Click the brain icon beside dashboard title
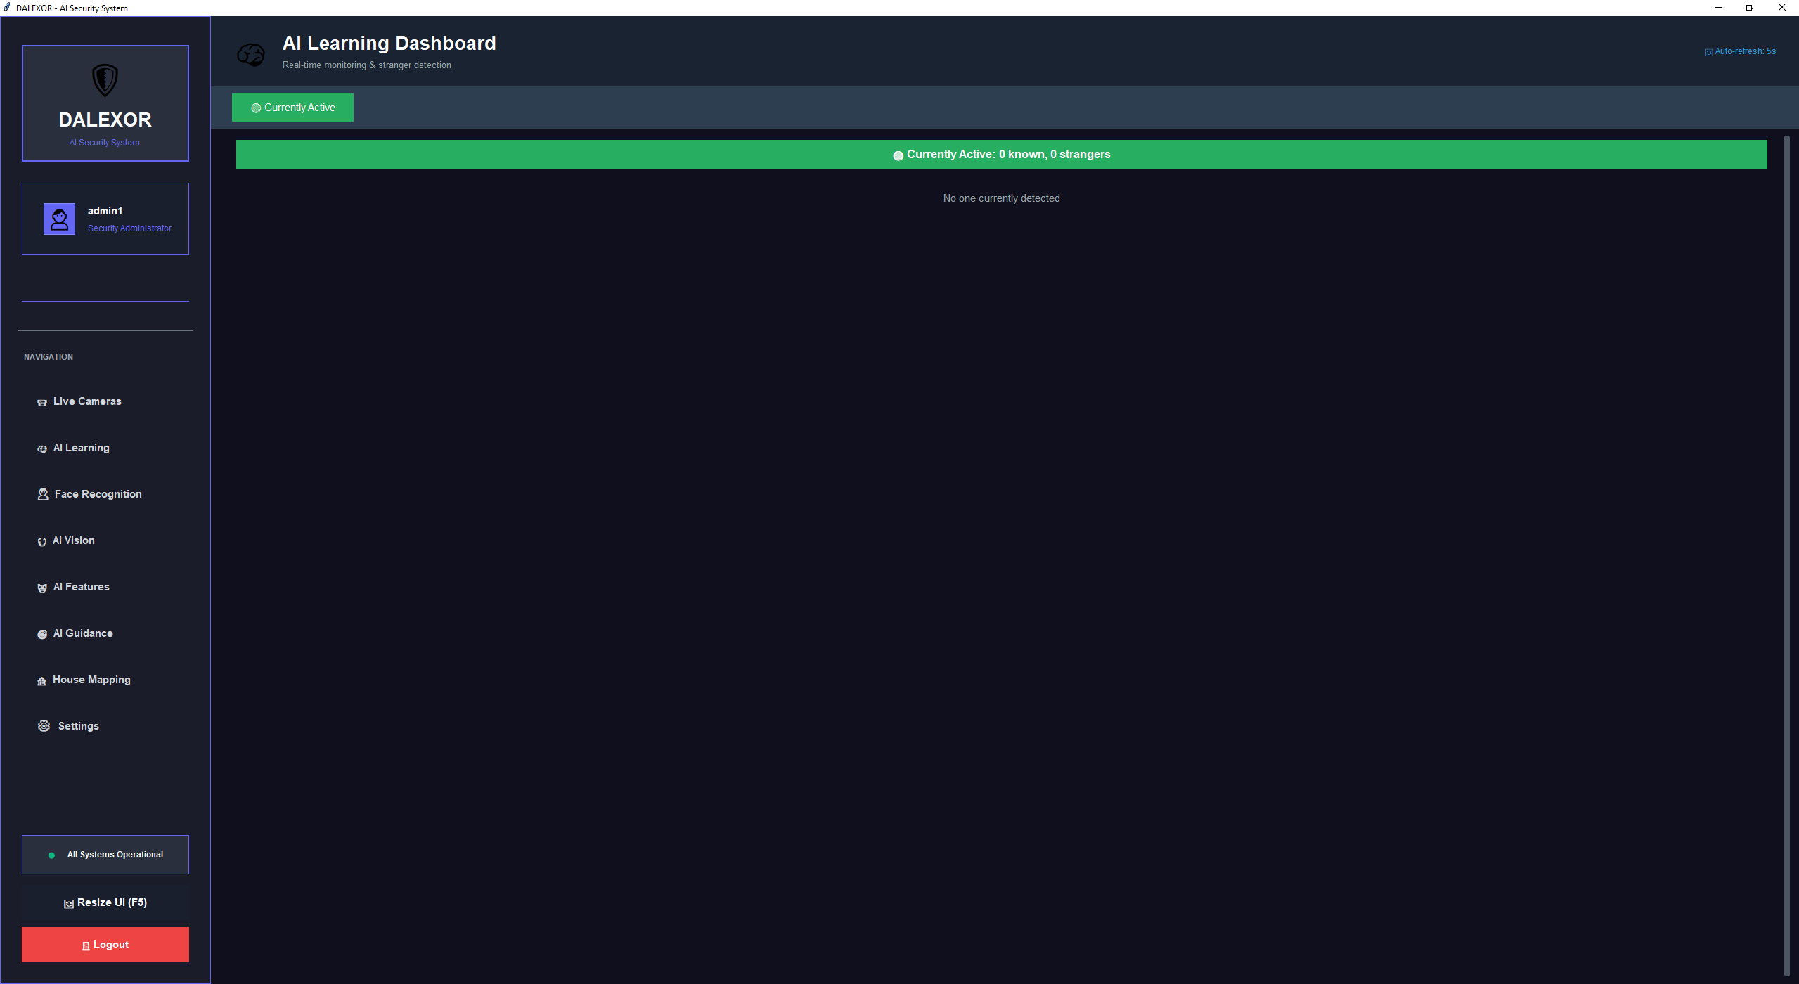1799x984 pixels. point(251,54)
